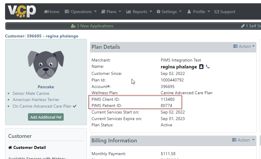The image size is (261, 159).
Task: Click merchant PIMS Integration Test
Action: pyautogui.click(x=181, y=60)
